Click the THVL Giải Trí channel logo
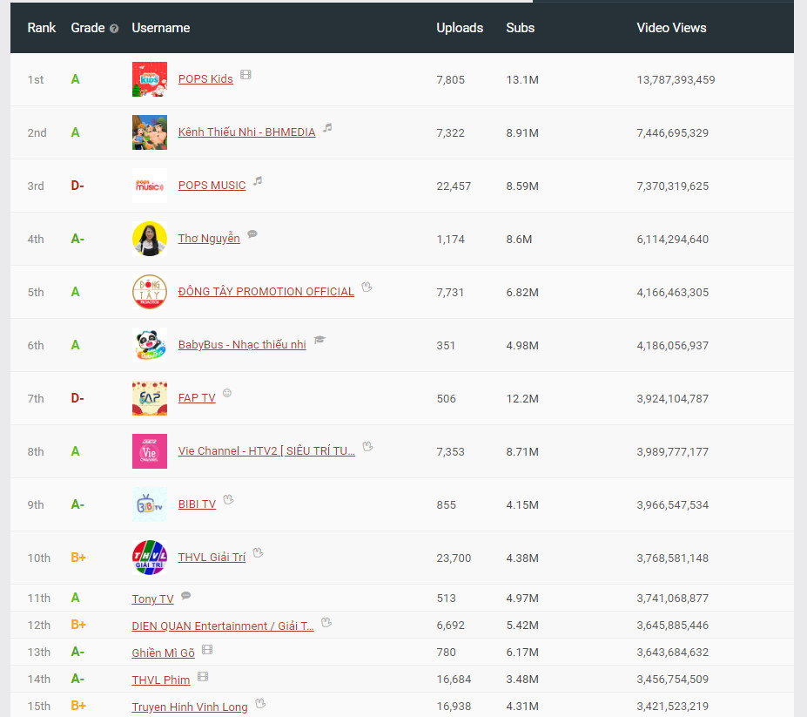 click(150, 558)
